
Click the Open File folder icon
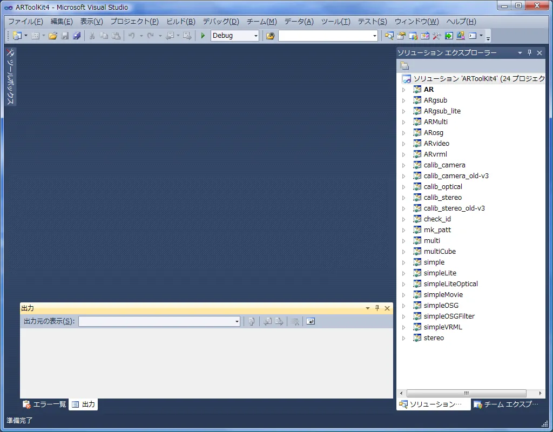click(x=53, y=36)
